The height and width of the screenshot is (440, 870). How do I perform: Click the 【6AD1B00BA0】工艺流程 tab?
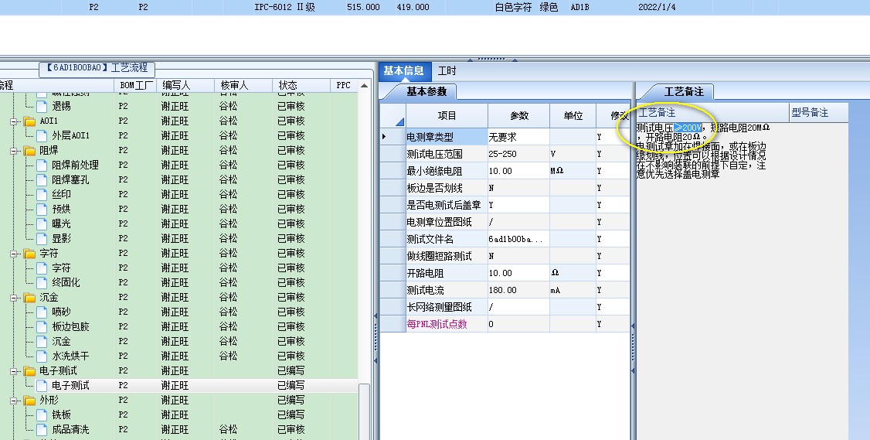97,68
